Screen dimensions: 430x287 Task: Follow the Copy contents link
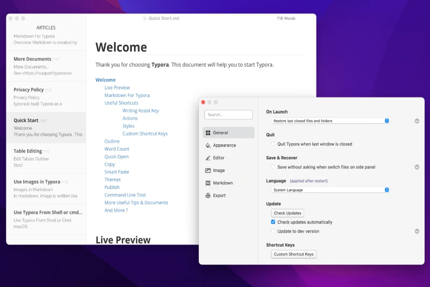tap(110, 164)
